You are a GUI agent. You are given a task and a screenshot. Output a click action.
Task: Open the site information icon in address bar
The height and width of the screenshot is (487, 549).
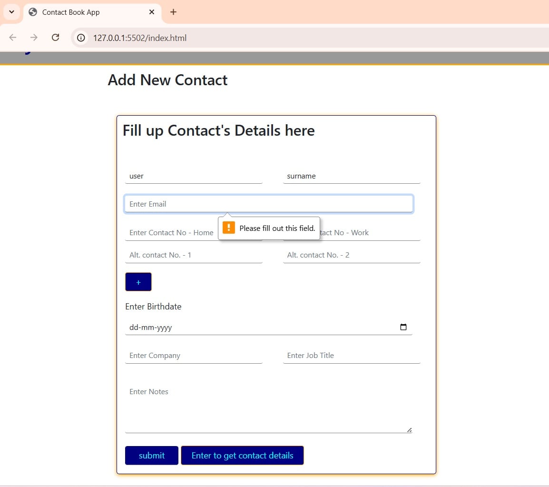[81, 38]
